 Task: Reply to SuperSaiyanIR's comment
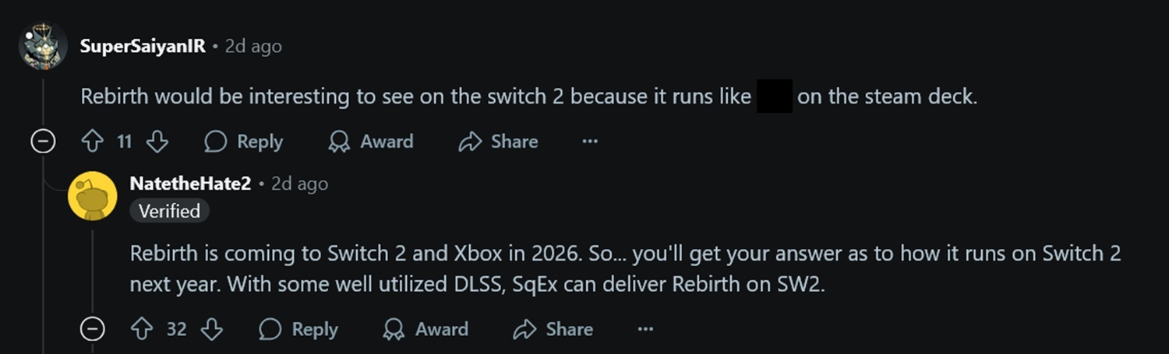[244, 142]
